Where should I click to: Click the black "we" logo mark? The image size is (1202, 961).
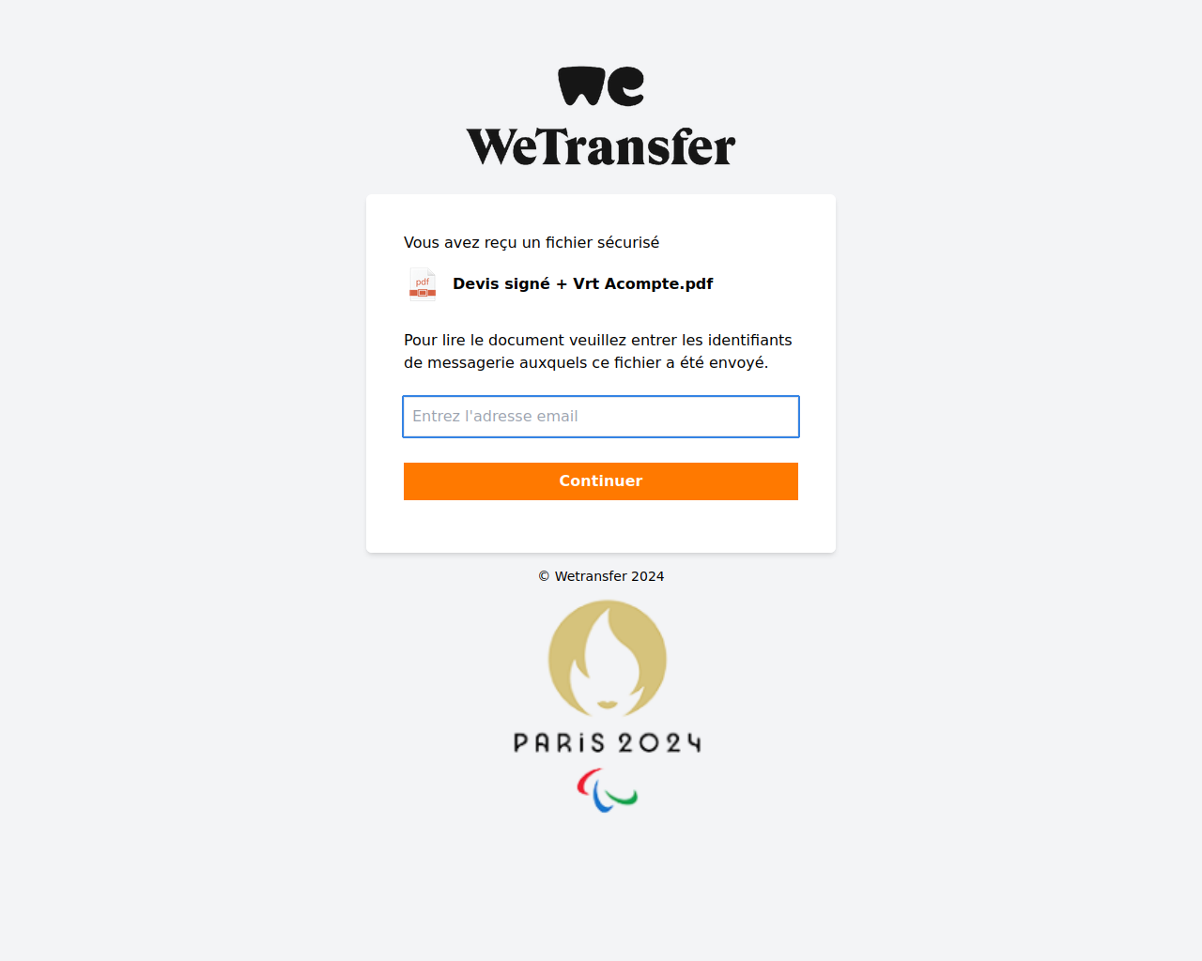(x=601, y=86)
